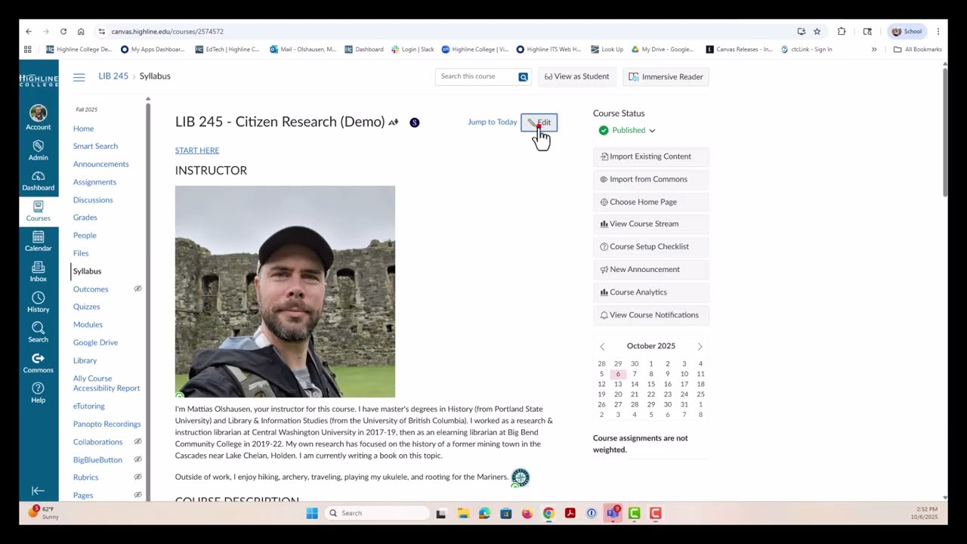
Task: Open Chrome three-dot menu
Action: click(938, 32)
